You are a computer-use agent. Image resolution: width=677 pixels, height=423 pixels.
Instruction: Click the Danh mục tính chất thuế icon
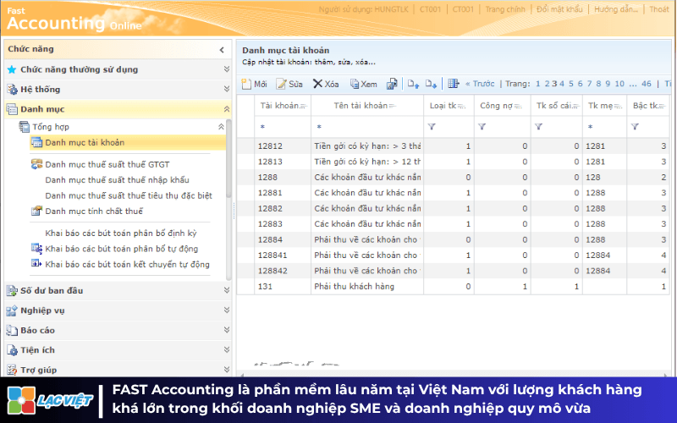point(36,211)
